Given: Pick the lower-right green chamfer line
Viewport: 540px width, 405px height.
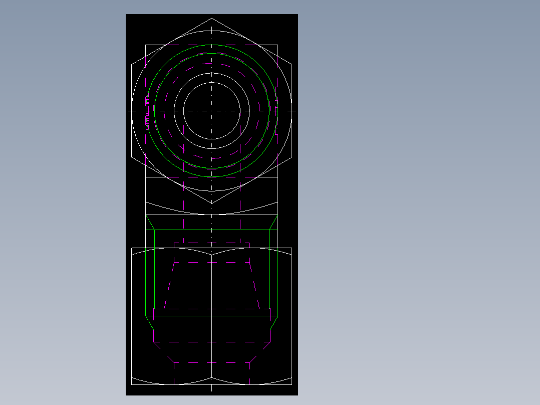Looking at the screenshot, I should [274, 323].
